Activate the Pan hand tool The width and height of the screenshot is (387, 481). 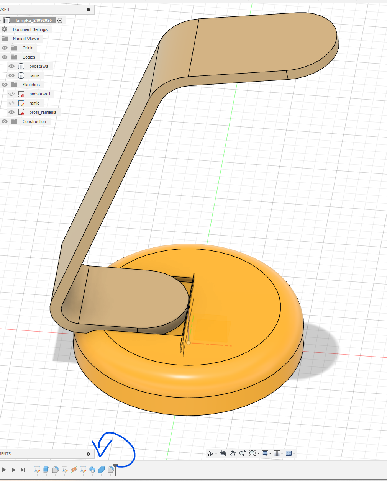(233, 453)
